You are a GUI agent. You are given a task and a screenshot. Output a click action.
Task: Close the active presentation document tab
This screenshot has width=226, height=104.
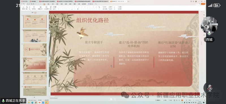click(x=126, y=1)
